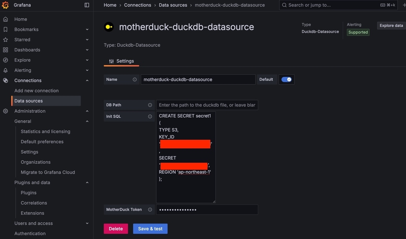The width and height of the screenshot is (406, 239).
Task: Click the info icon next to Init SQL
Action: 150,116
